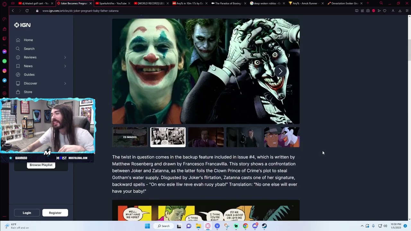The width and height of the screenshot is (411, 231).
Task: Open the clock showing 10:30 PM
Action: (x=396, y=226)
